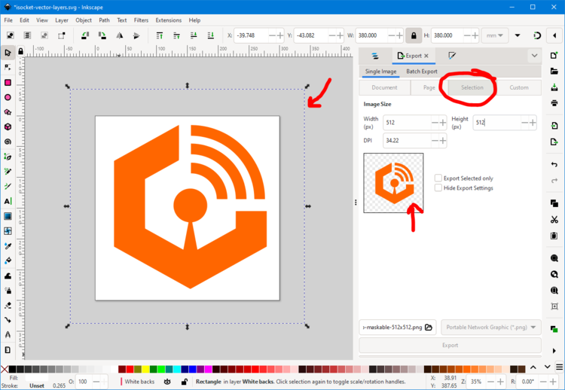Select the Star polygon tool
The image size is (565, 390).
coord(8,112)
